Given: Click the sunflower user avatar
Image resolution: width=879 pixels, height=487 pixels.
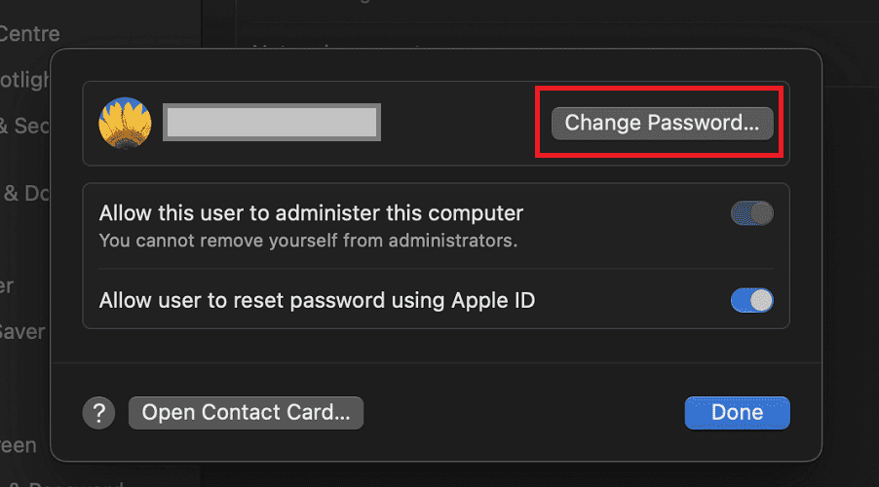Looking at the screenshot, I should (124, 124).
